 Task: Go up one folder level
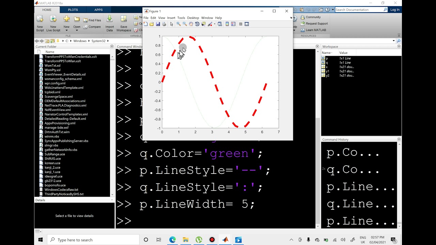(47, 41)
